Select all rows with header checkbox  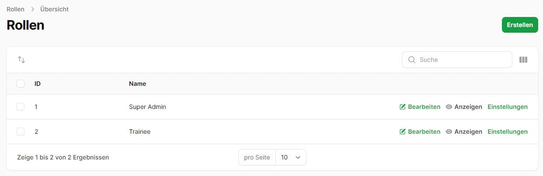click(21, 84)
